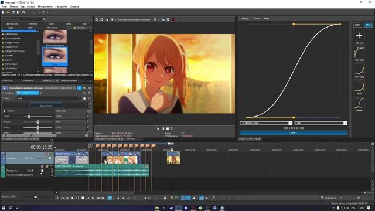Click the Shift X slider handle

(x=37, y=128)
